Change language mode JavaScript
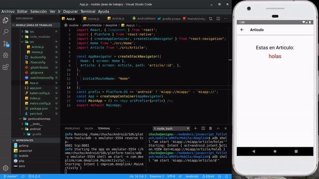Viewport: 319px width, 179px height. (192, 177)
